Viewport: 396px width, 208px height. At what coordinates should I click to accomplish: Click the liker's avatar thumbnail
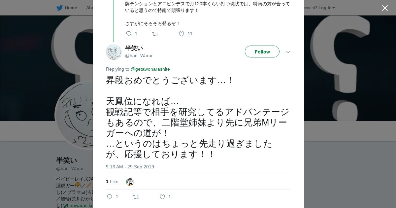[x=130, y=182]
